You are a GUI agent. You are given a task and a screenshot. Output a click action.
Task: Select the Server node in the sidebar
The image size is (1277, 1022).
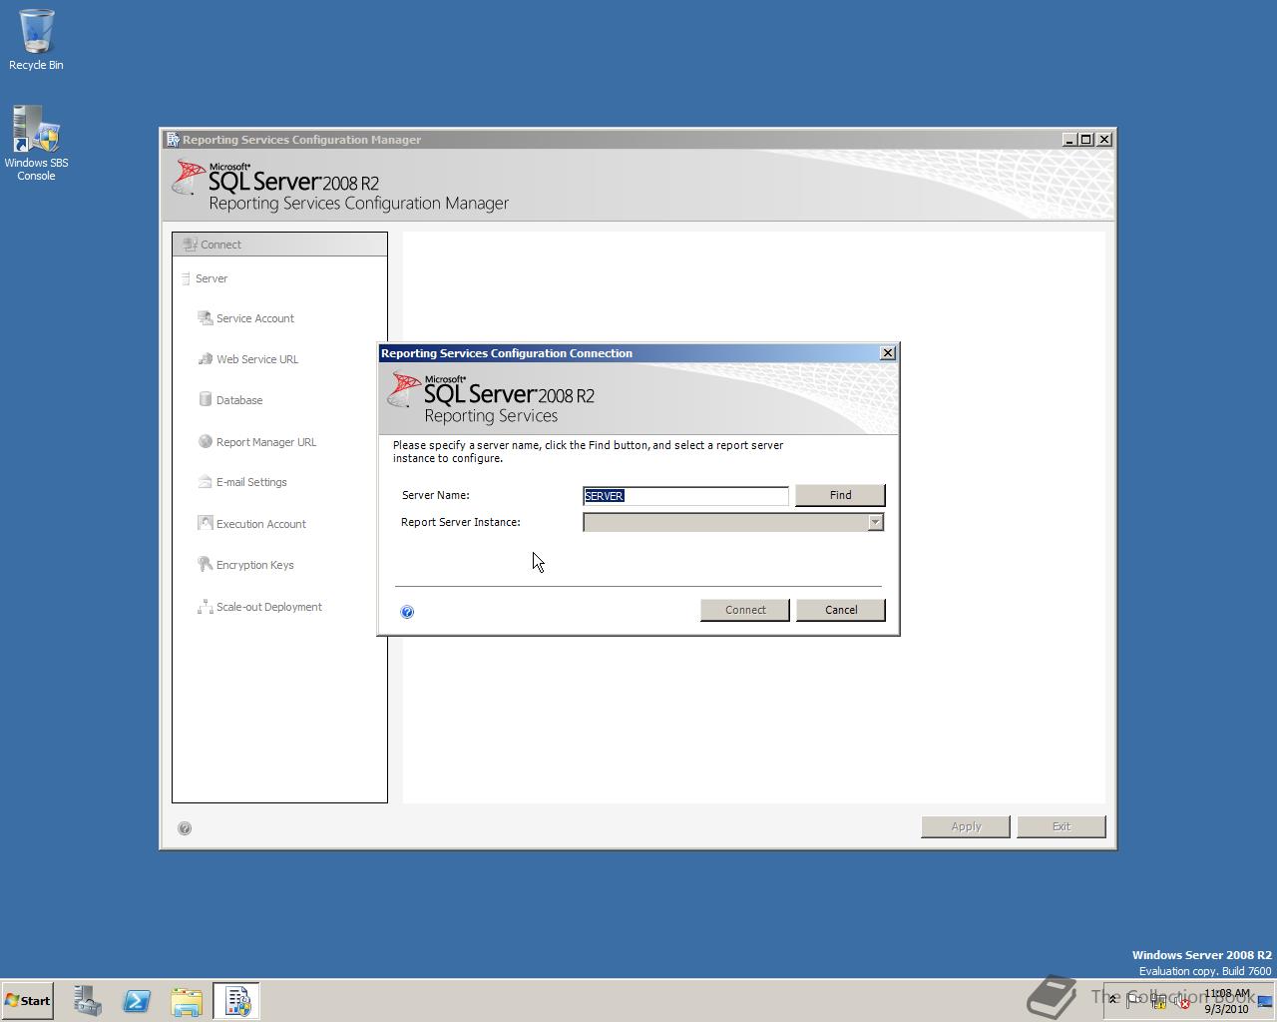tap(212, 278)
